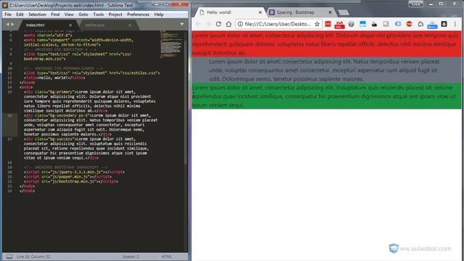The image size is (464, 261).
Task: Bookmark this page with star icon
Action: click(x=317, y=24)
